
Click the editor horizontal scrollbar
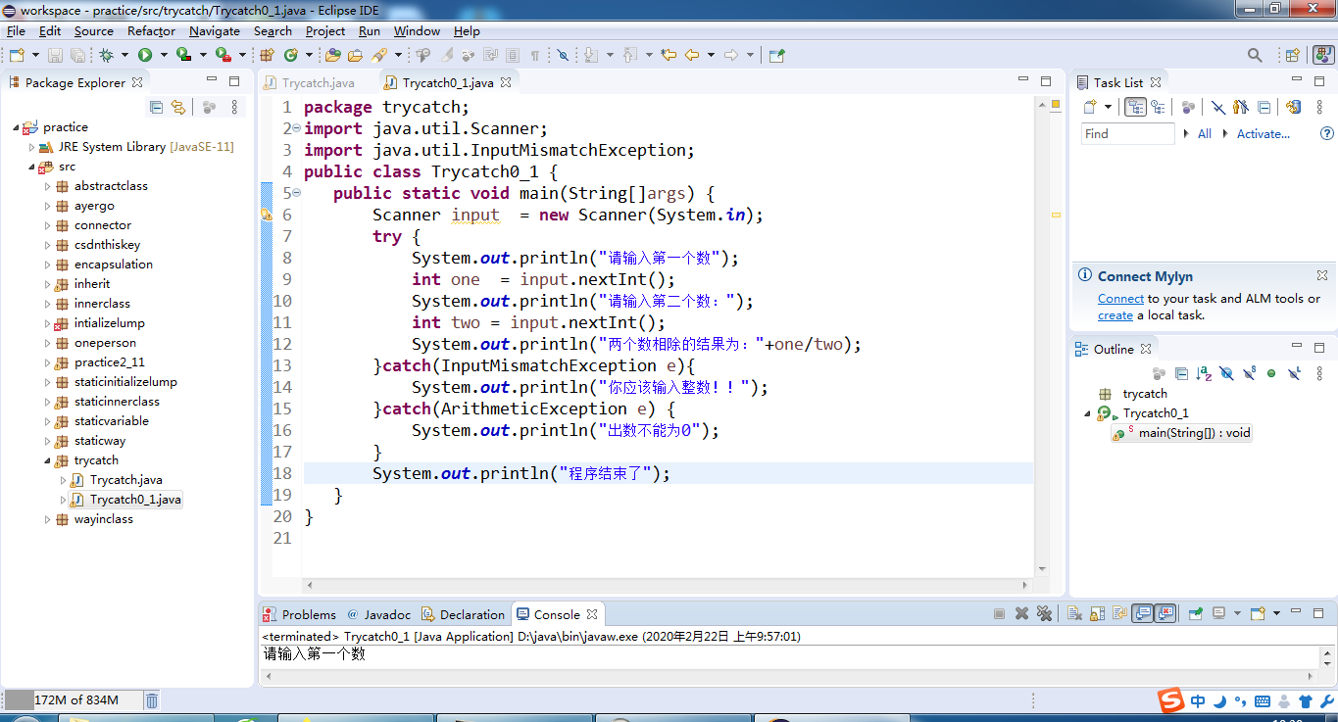pyautogui.click(x=667, y=585)
